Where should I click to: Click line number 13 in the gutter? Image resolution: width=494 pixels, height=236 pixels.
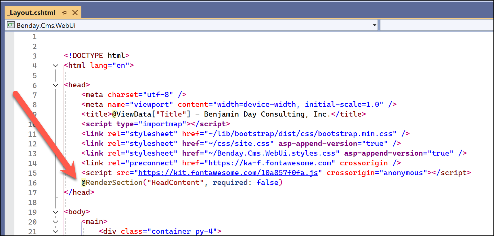(32, 154)
